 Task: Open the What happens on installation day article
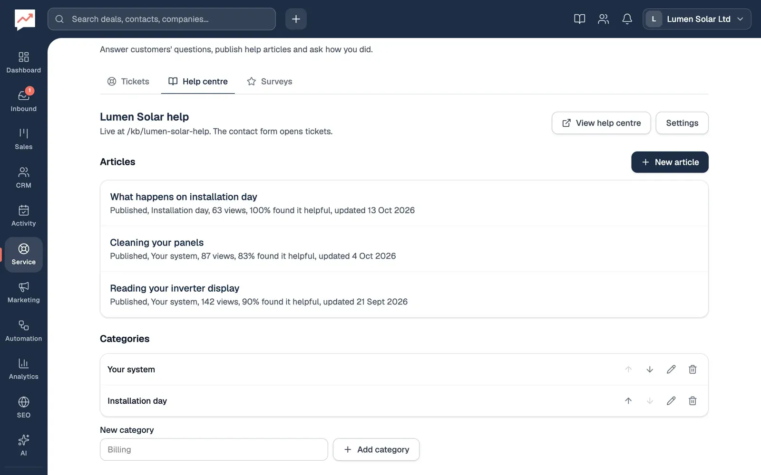(x=404, y=203)
